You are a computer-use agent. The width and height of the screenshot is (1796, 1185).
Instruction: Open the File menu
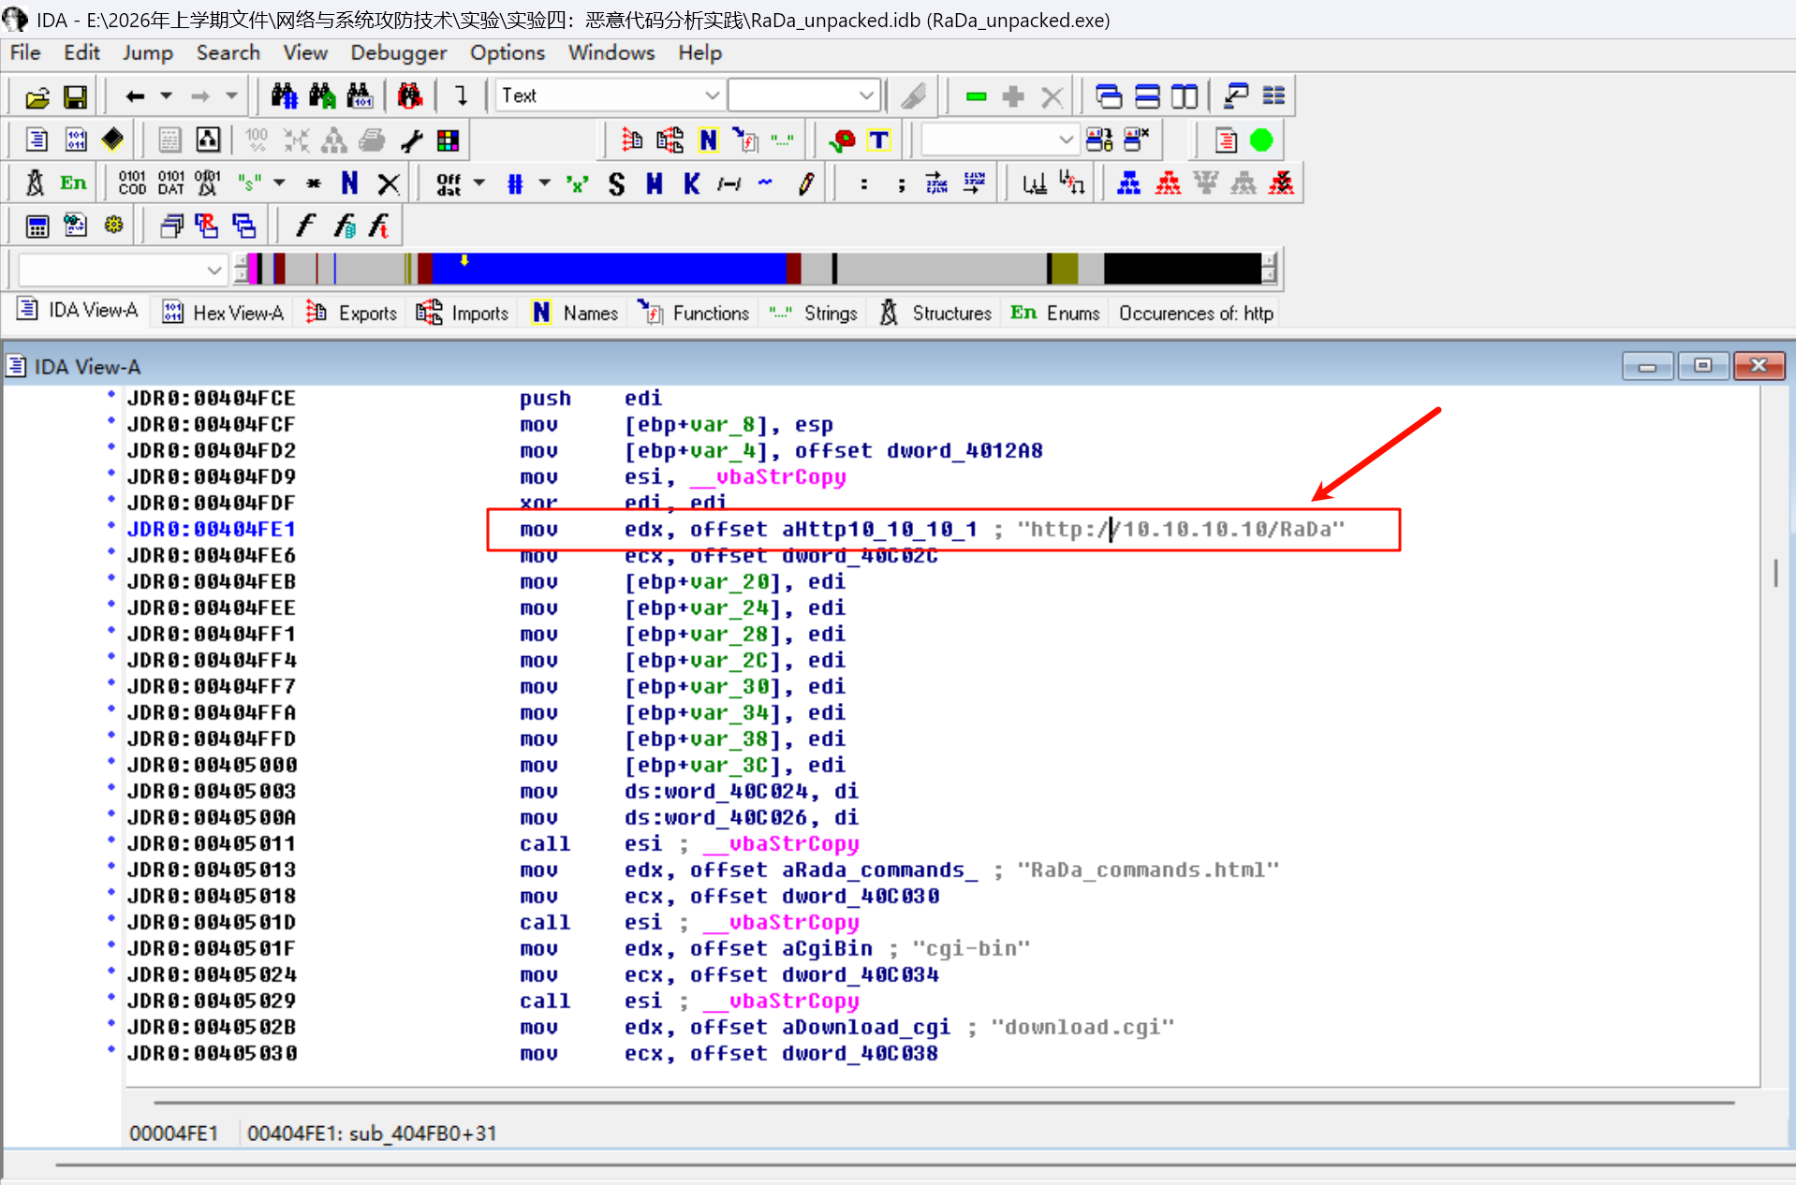click(x=25, y=52)
